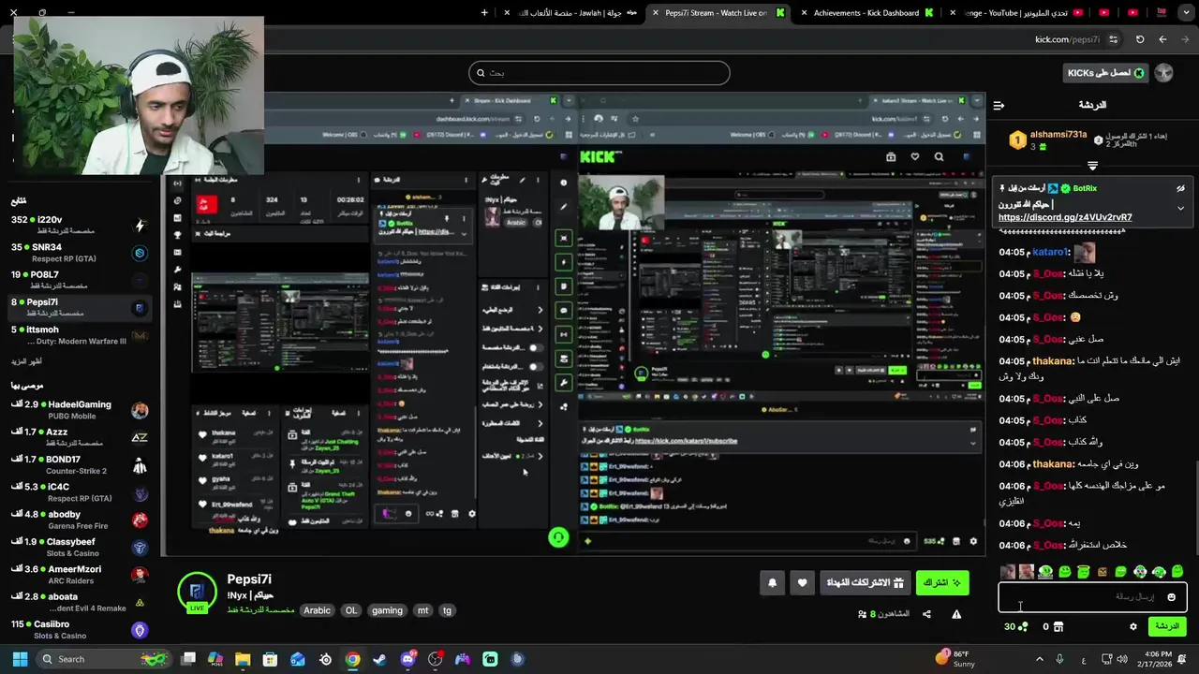1199x674 pixels.
Task: Open chat settings gear icon
Action: (1132, 626)
